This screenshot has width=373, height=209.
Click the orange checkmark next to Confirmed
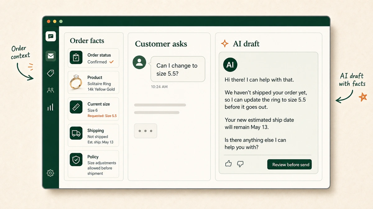pos(112,62)
